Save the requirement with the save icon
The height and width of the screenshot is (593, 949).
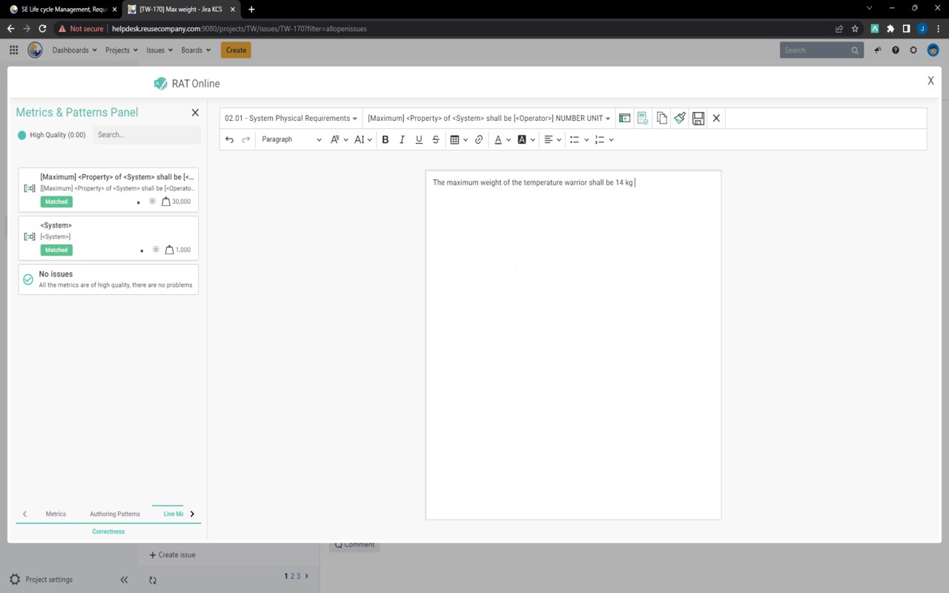pyautogui.click(x=698, y=118)
